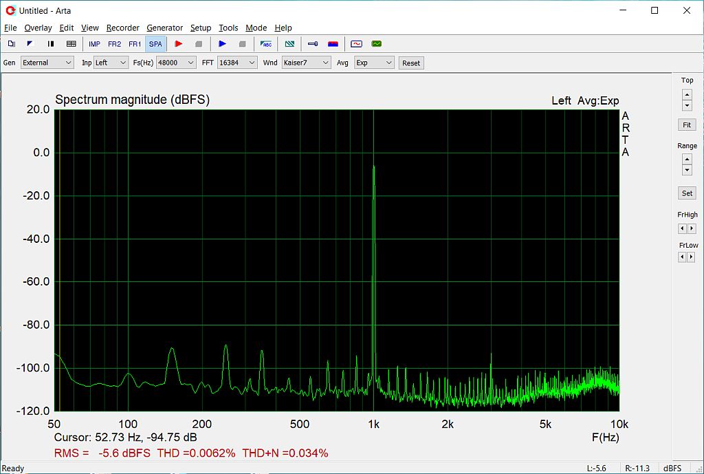
Task: Start recording with the red play icon
Action: tap(178, 43)
